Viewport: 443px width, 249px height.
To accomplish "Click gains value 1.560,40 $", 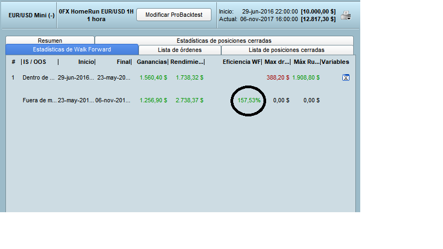I will point(154,77).
